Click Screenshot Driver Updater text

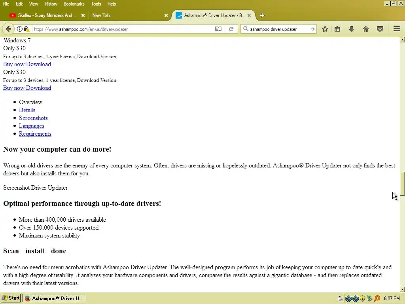point(35,188)
